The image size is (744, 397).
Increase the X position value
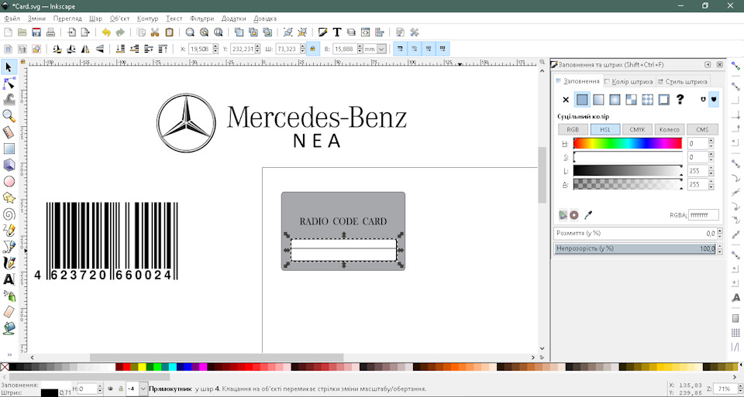pos(216,46)
